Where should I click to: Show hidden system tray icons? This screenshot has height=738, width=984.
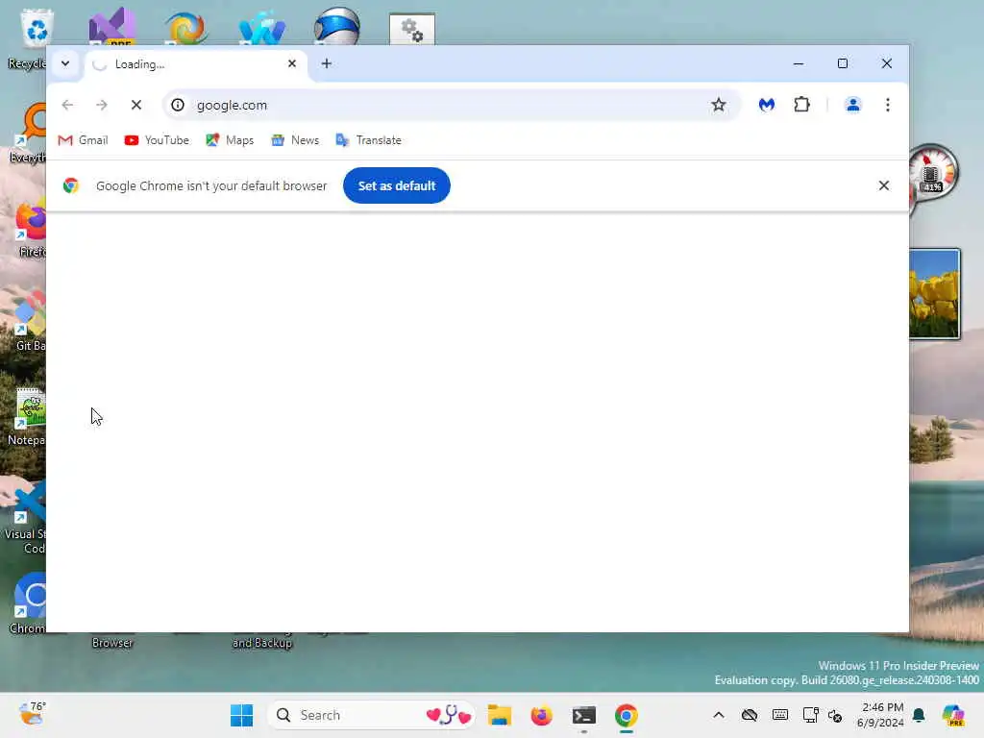pyautogui.click(x=719, y=715)
